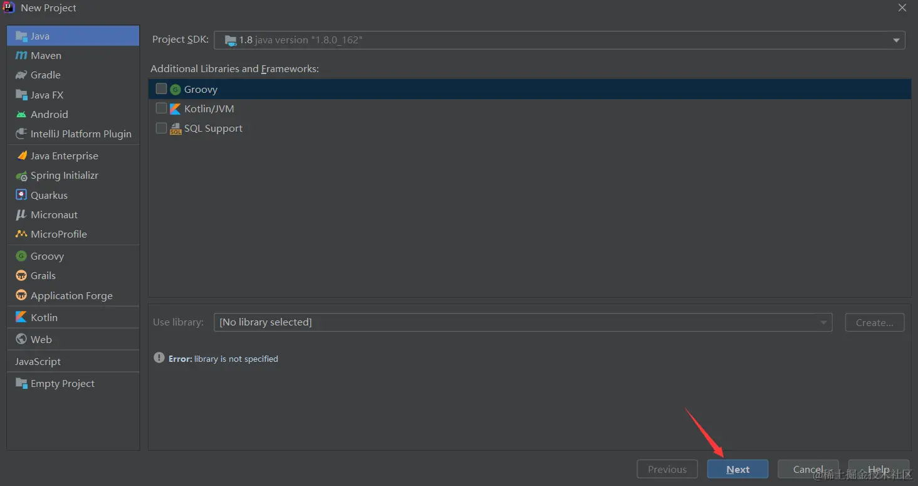Click the IntelliJ Platform Plugin icon
This screenshot has width=918, height=486.
click(21, 134)
